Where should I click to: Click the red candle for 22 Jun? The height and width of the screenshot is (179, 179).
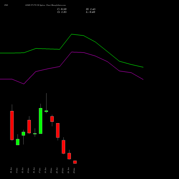[58, 130]
